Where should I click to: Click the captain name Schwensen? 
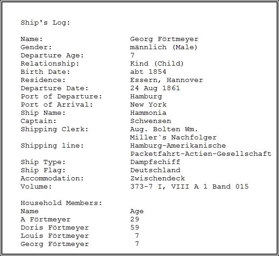click(x=150, y=121)
